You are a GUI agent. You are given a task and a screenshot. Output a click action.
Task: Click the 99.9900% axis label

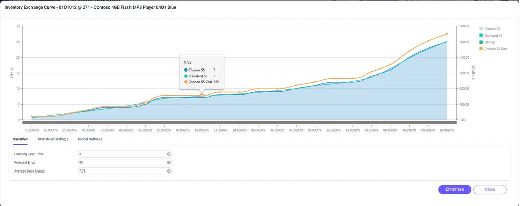[409, 130]
